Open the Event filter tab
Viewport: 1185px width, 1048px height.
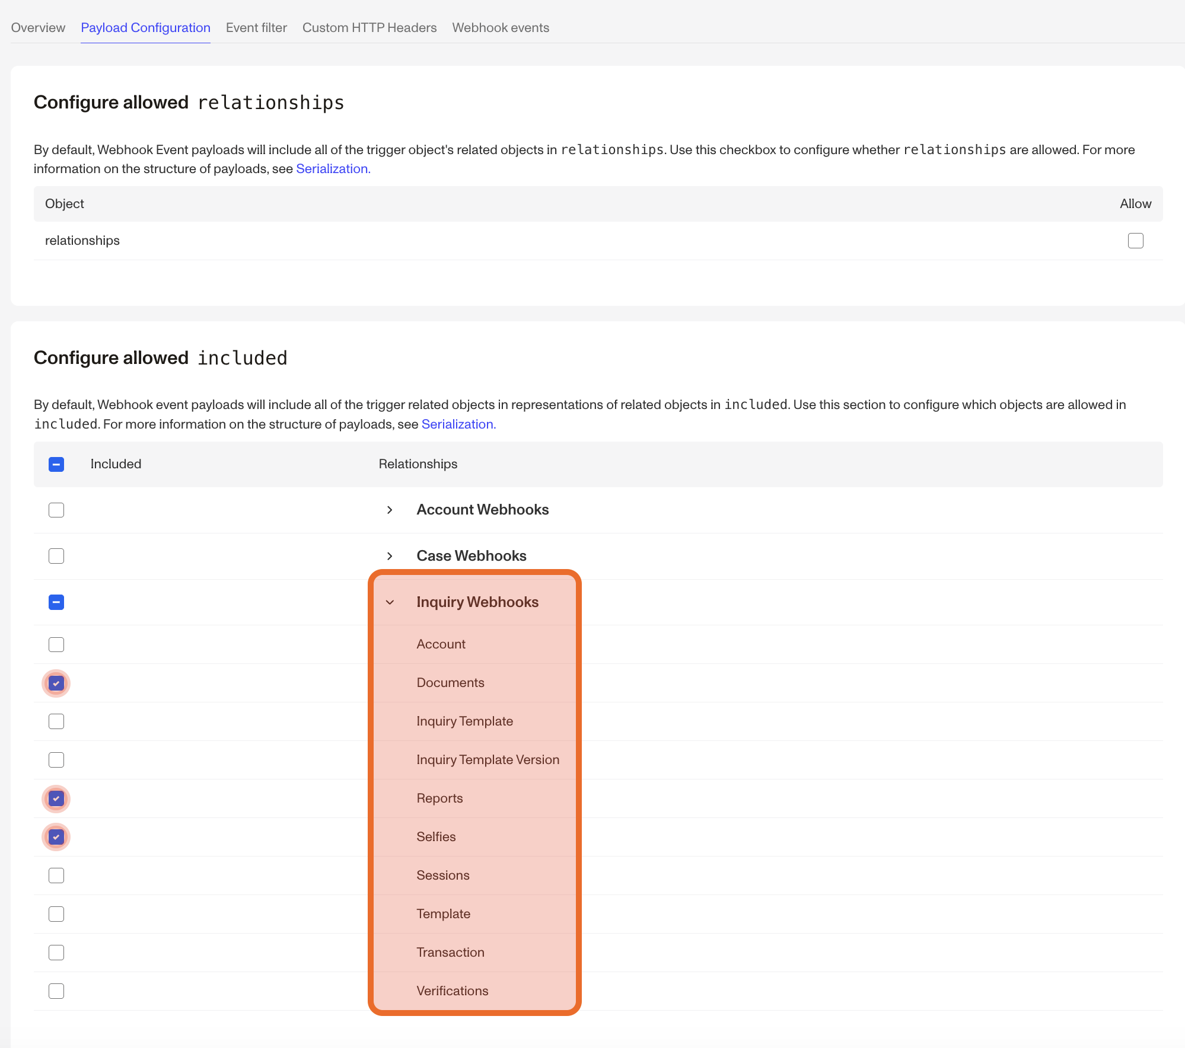256,27
